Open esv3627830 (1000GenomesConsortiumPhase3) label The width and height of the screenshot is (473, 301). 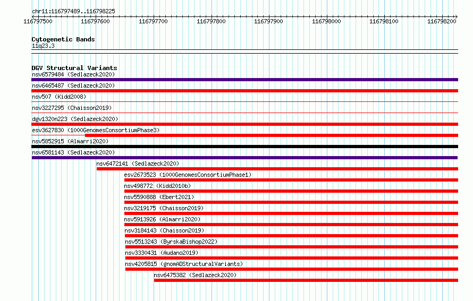[96, 130]
